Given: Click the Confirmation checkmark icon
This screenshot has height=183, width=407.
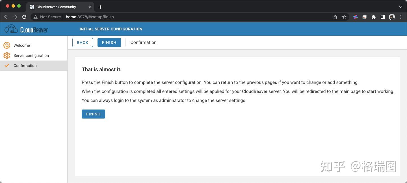Looking at the screenshot, I should tap(7, 66).
